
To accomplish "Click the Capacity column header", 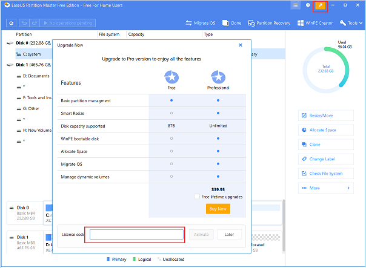I will [x=136, y=34].
